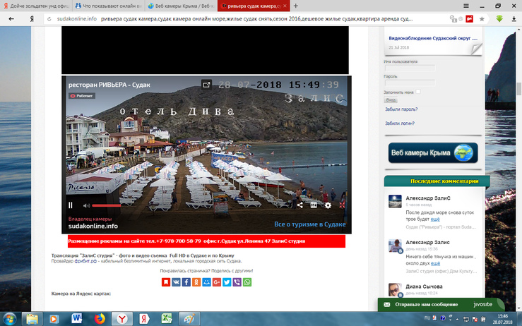The height and width of the screenshot is (326, 522).
Task: Click the video share icon
Action: (299, 205)
